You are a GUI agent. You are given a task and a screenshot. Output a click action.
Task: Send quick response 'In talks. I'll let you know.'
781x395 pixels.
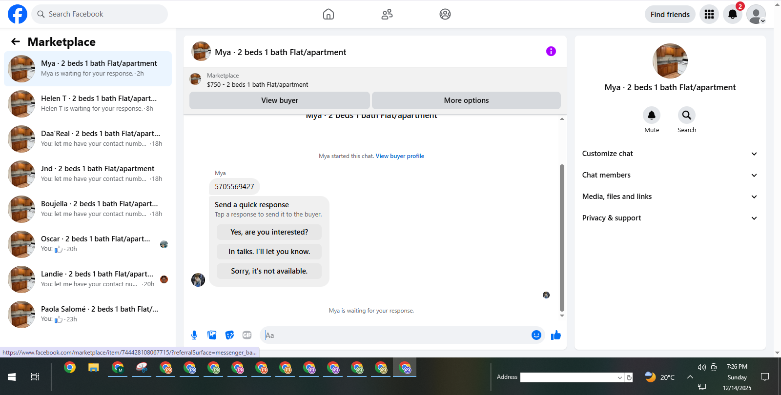[x=269, y=252]
